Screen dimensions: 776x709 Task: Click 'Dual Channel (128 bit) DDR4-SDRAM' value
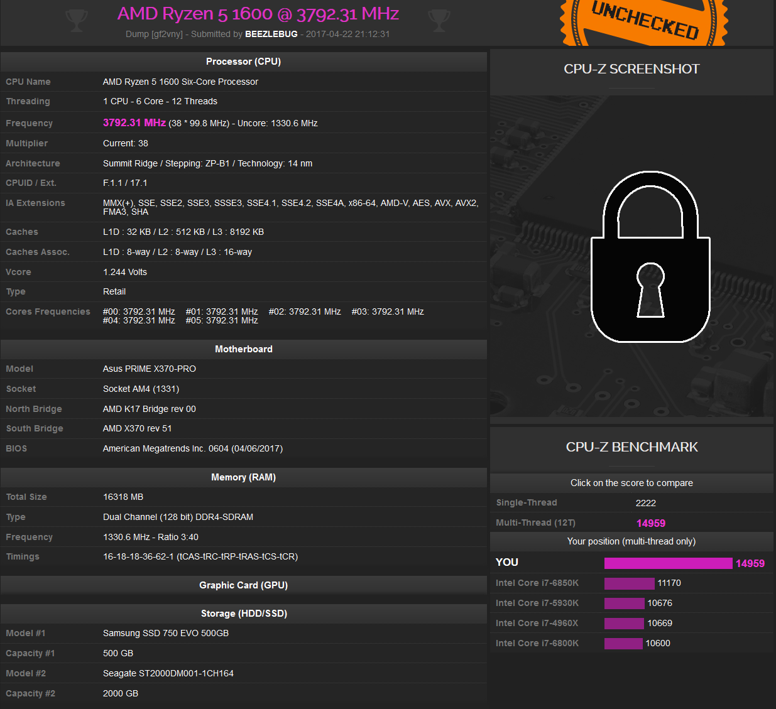point(178,517)
